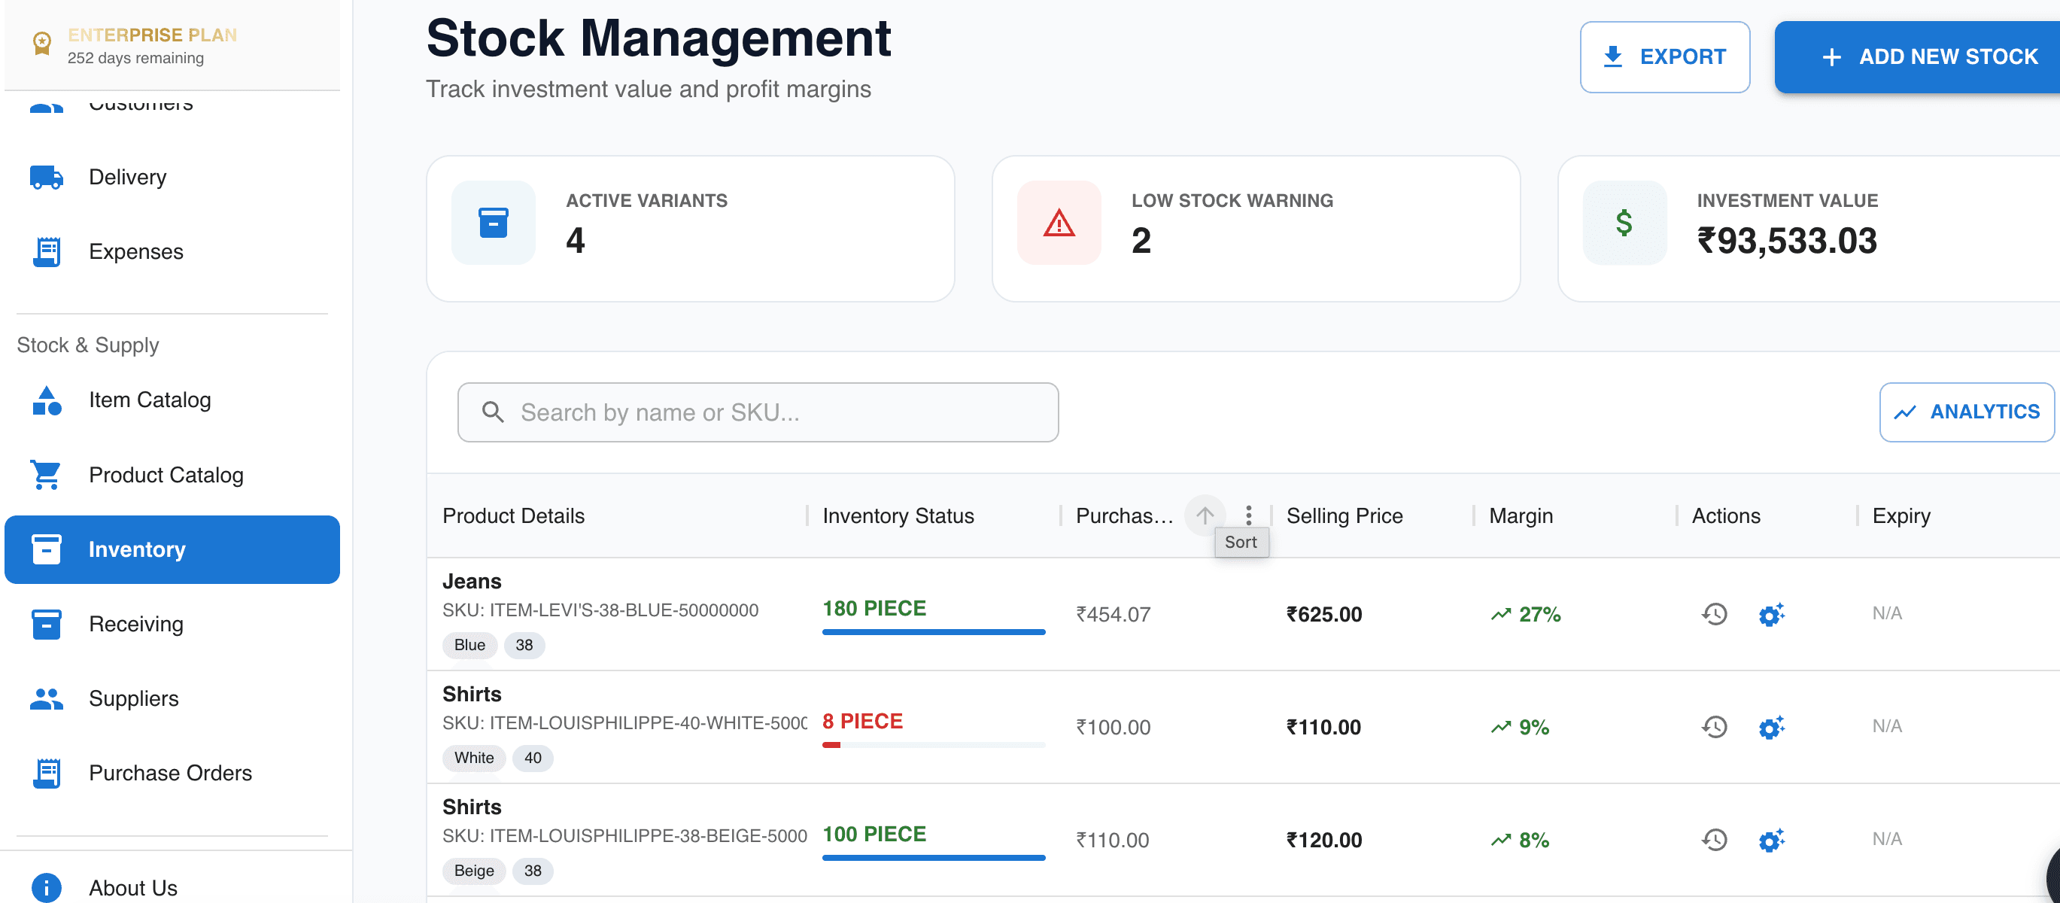This screenshot has width=2060, height=903.
Task: Focus the search by name or SKU field
Action: pos(758,412)
